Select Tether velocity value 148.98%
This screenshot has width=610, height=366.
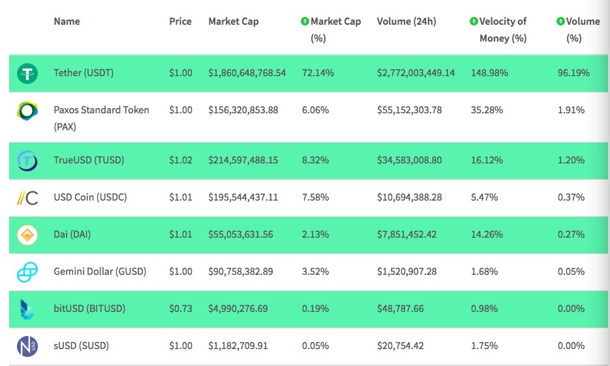[490, 73]
